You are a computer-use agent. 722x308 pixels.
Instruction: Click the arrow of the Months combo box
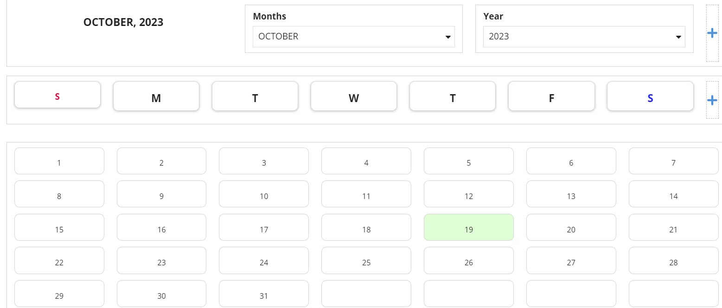coord(448,37)
